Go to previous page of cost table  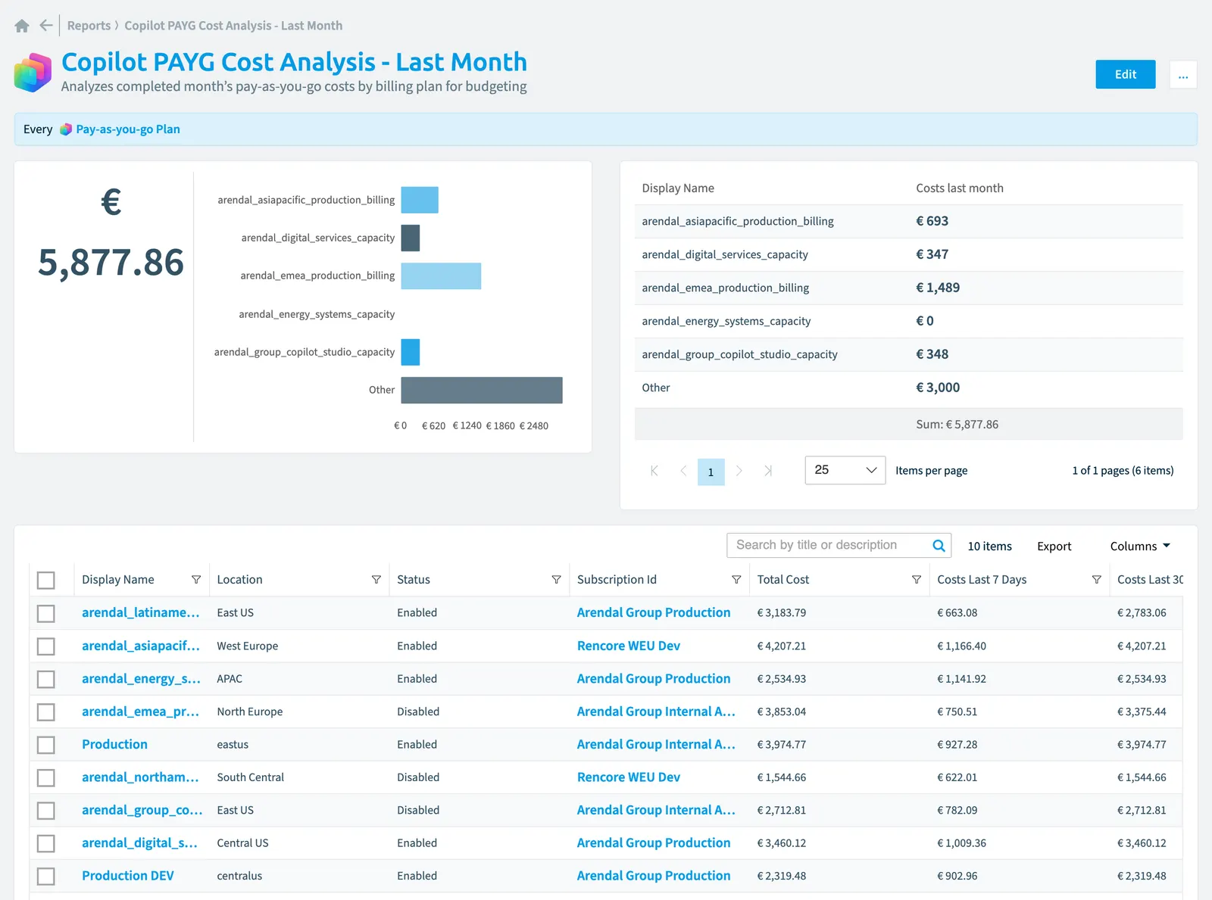683,471
